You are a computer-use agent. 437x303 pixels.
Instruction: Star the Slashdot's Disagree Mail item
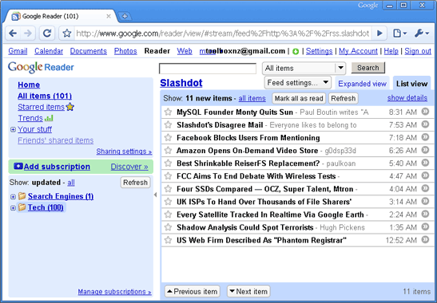point(168,124)
